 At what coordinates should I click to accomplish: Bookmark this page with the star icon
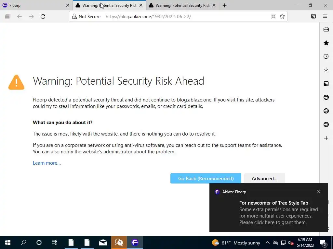pos(282,16)
